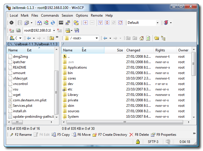The width and height of the screenshot is (203, 151).
Task: Sort remote files by Changed column
Action: click(133, 50)
